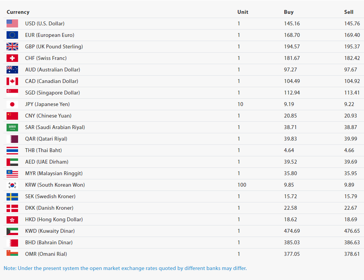Select the SGD (Singapore Dollar) label

coord(52,93)
